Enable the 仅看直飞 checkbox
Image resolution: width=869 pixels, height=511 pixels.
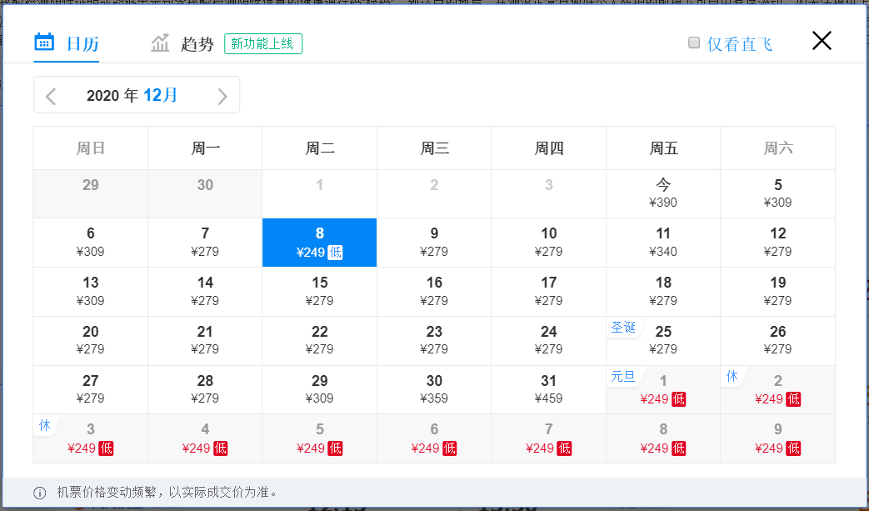click(694, 43)
